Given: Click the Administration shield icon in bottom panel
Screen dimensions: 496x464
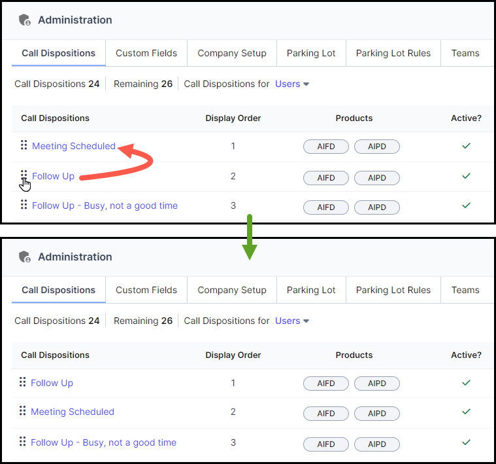Looking at the screenshot, I should click(x=25, y=257).
